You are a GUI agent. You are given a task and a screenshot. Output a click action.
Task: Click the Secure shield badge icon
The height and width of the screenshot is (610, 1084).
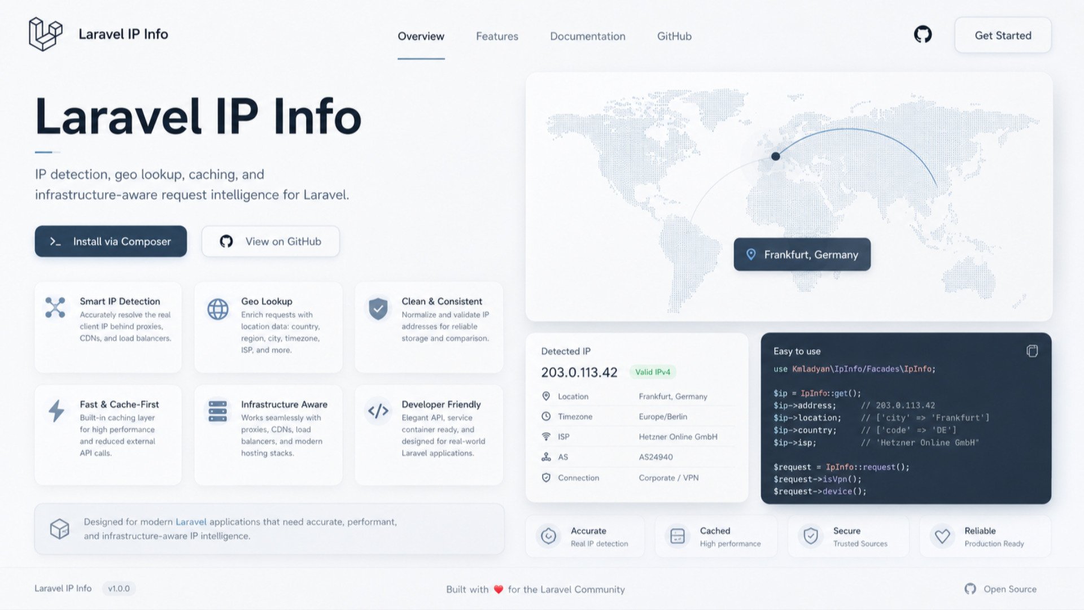pos(811,536)
